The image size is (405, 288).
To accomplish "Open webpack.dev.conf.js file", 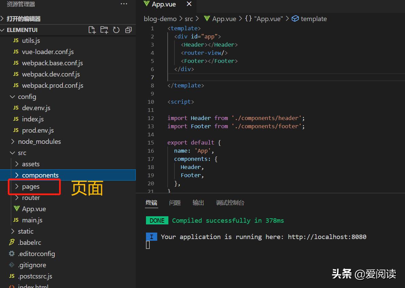I will 51,74.
